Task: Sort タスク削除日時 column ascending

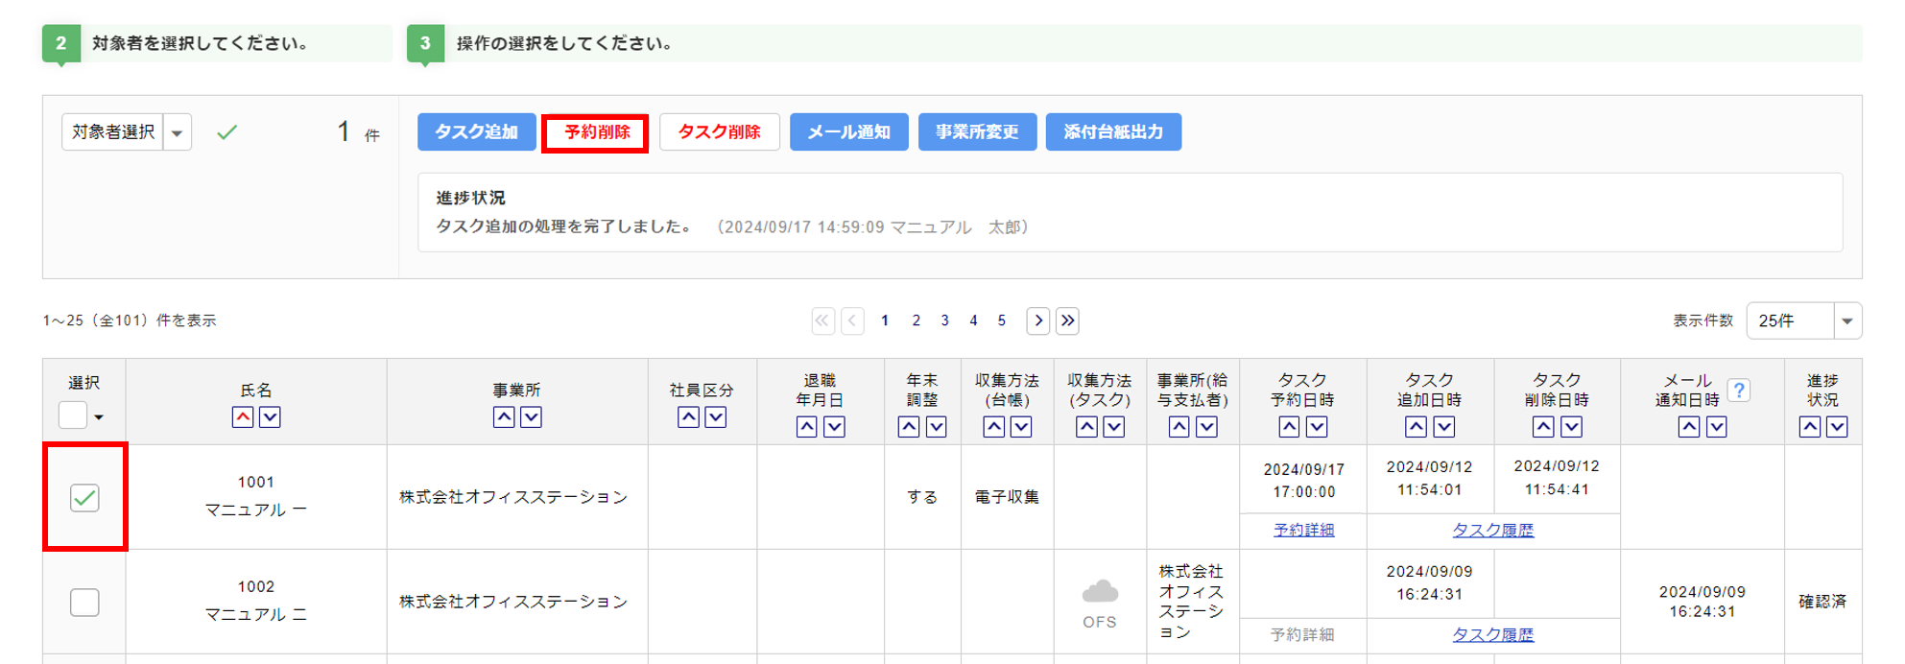Action: [x=1543, y=427]
